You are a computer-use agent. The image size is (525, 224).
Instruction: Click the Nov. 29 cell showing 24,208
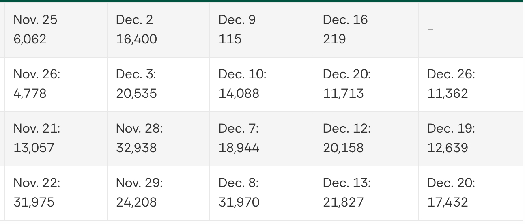coord(139,193)
